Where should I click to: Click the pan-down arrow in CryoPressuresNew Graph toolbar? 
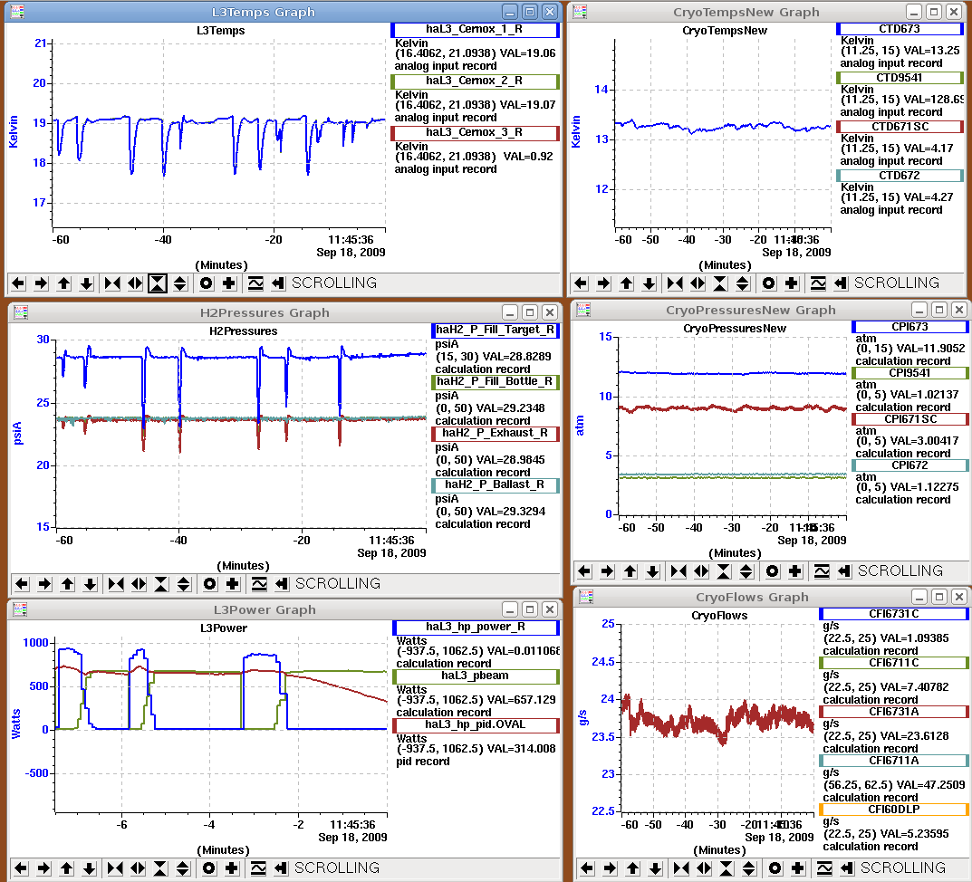click(653, 570)
